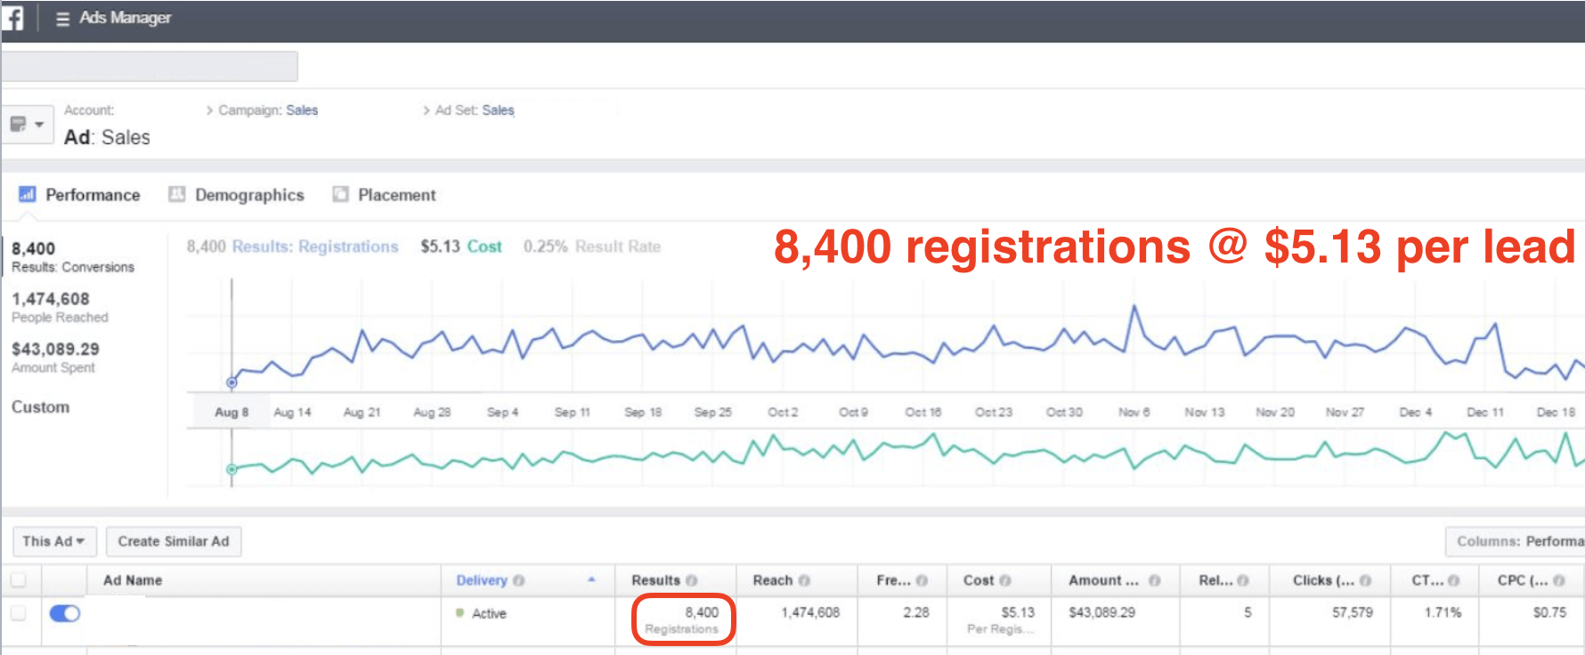1585x655 pixels.
Task: Switch to the Performance tab
Action: (x=93, y=195)
